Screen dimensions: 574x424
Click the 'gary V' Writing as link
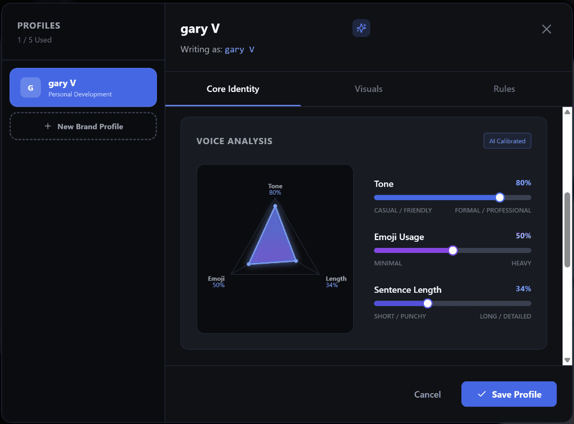click(x=239, y=49)
